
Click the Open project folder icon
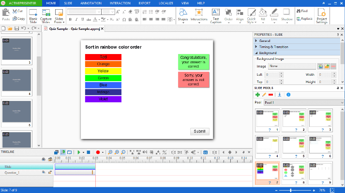pyautogui.click(x=10, y=28)
